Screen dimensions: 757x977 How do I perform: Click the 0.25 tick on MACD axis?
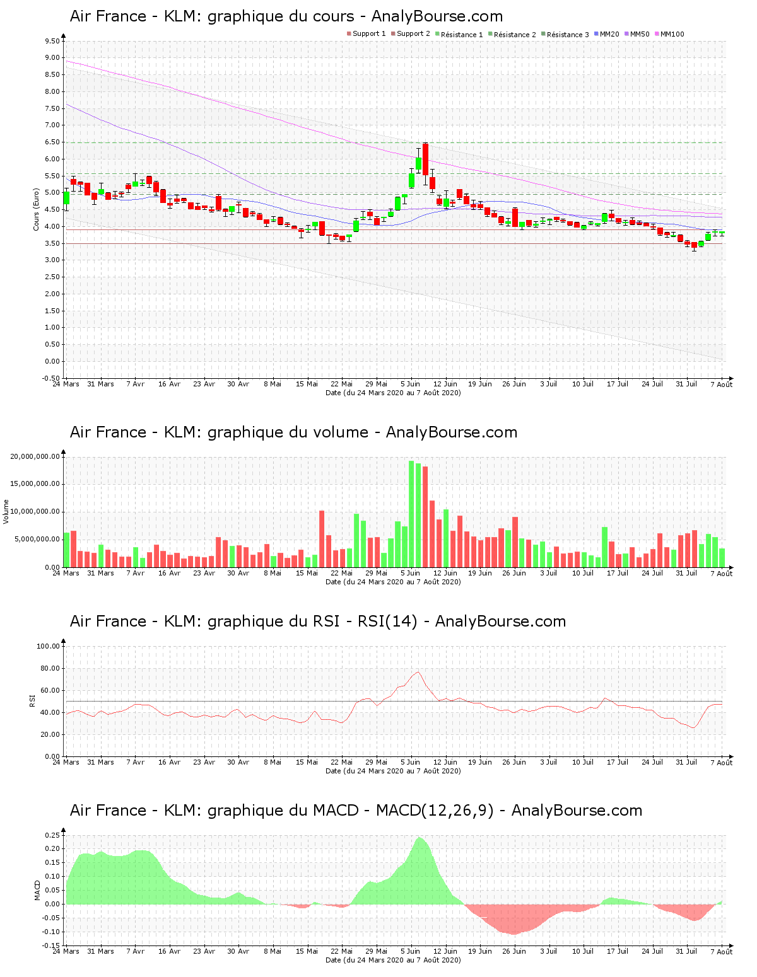coord(52,835)
